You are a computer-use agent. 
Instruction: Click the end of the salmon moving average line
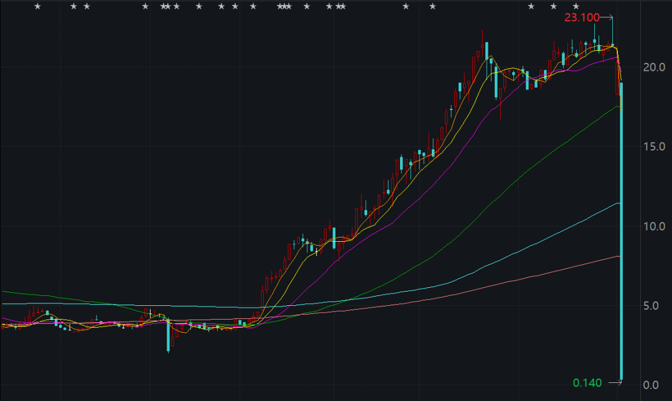point(619,256)
